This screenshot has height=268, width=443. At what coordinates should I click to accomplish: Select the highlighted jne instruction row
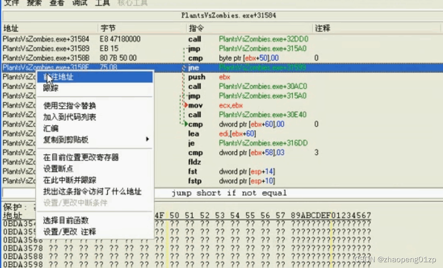pyautogui.click(x=222, y=67)
